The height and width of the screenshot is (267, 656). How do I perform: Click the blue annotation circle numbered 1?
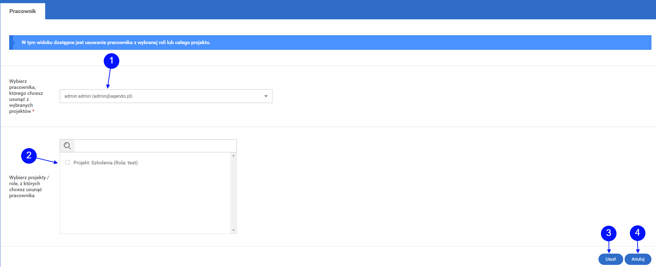pos(112,61)
